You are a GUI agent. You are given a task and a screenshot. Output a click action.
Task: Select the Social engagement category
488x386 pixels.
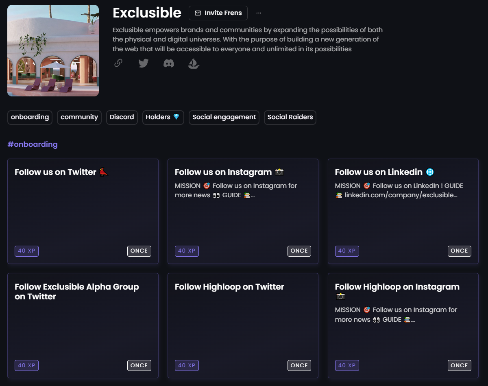[x=224, y=117]
